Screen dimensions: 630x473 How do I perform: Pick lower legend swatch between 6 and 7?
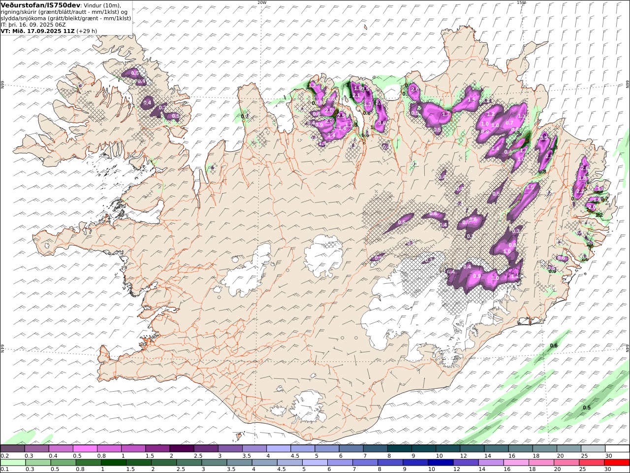pyautogui.click(x=340, y=463)
